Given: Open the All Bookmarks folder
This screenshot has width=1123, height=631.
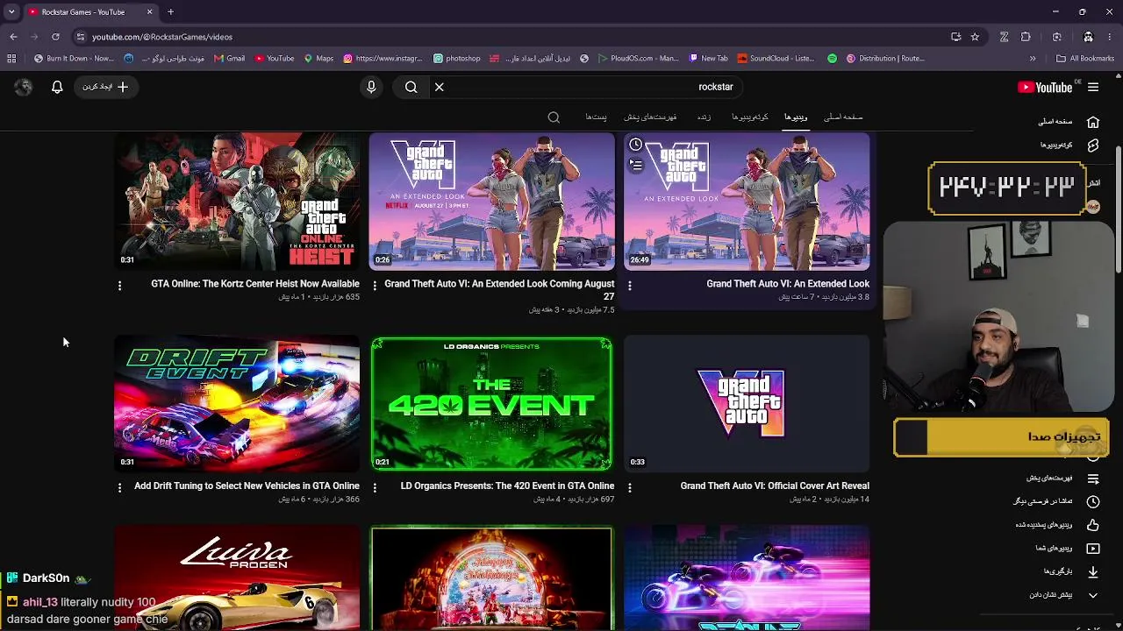Looking at the screenshot, I should (1085, 59).
